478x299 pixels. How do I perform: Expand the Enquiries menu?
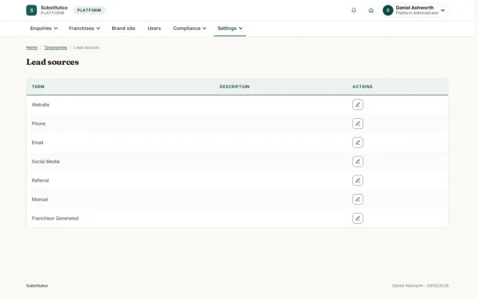click(x=44, y=28)
